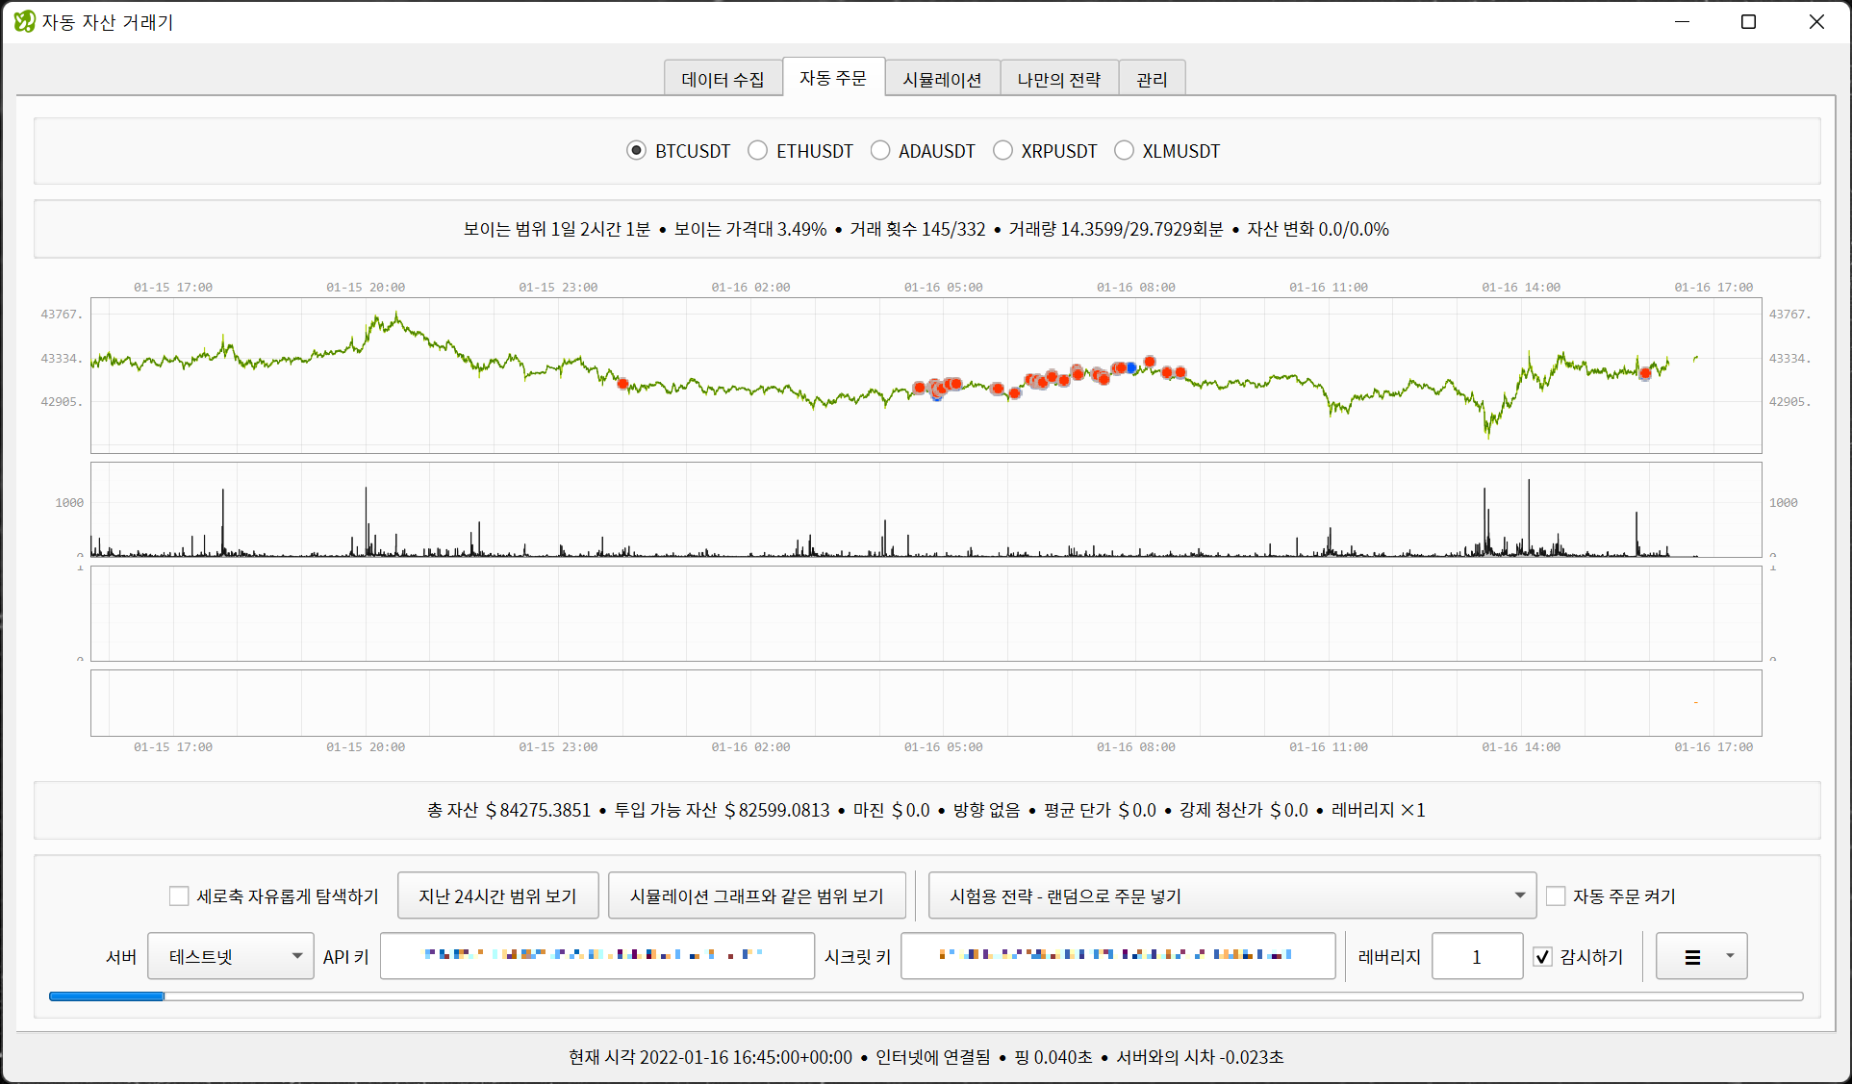Uncheck the 감시하기 checkbox
This screenshot has height=1084, width=1852.
coord(1542,957)
